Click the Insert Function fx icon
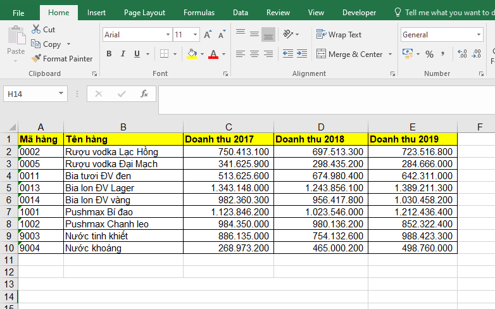The width and height of the screenshot is (495, 309). 144,94
